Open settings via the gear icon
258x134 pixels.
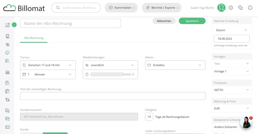(x=231, y=8)
